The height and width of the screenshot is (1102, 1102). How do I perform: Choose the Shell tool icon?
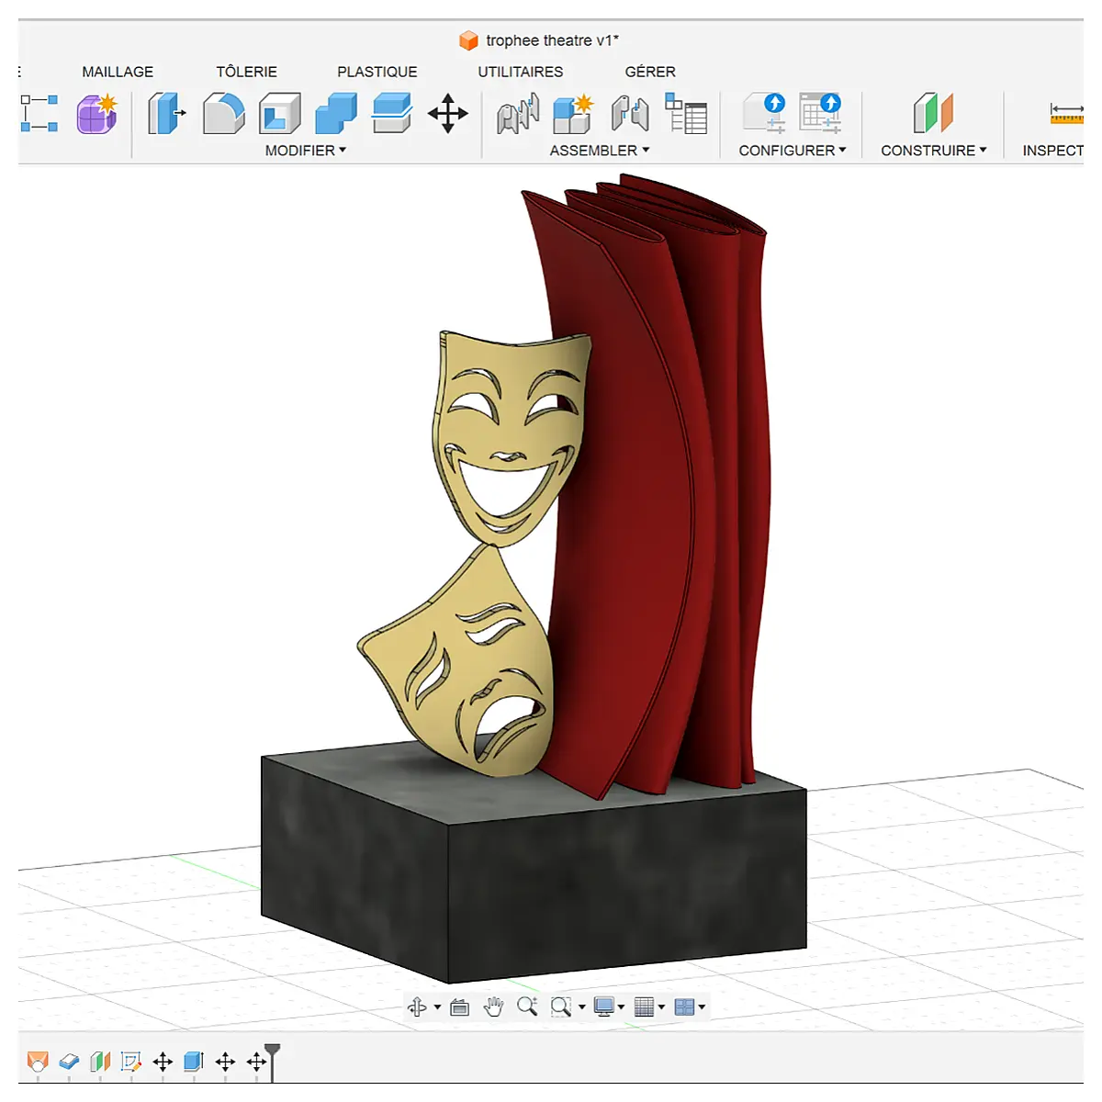tap(280, 114)
